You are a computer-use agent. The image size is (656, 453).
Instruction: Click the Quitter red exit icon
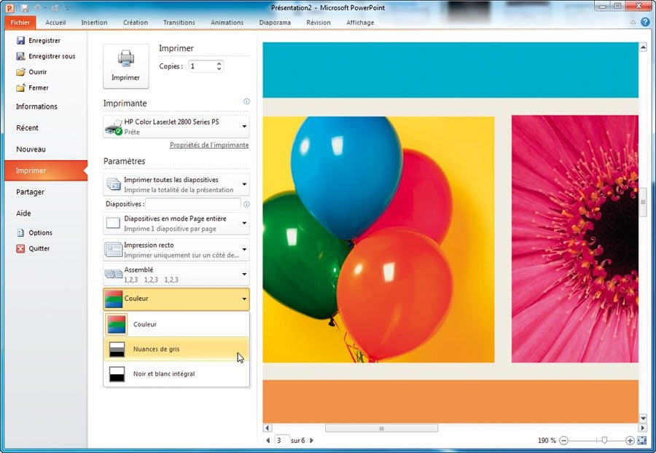20,248
